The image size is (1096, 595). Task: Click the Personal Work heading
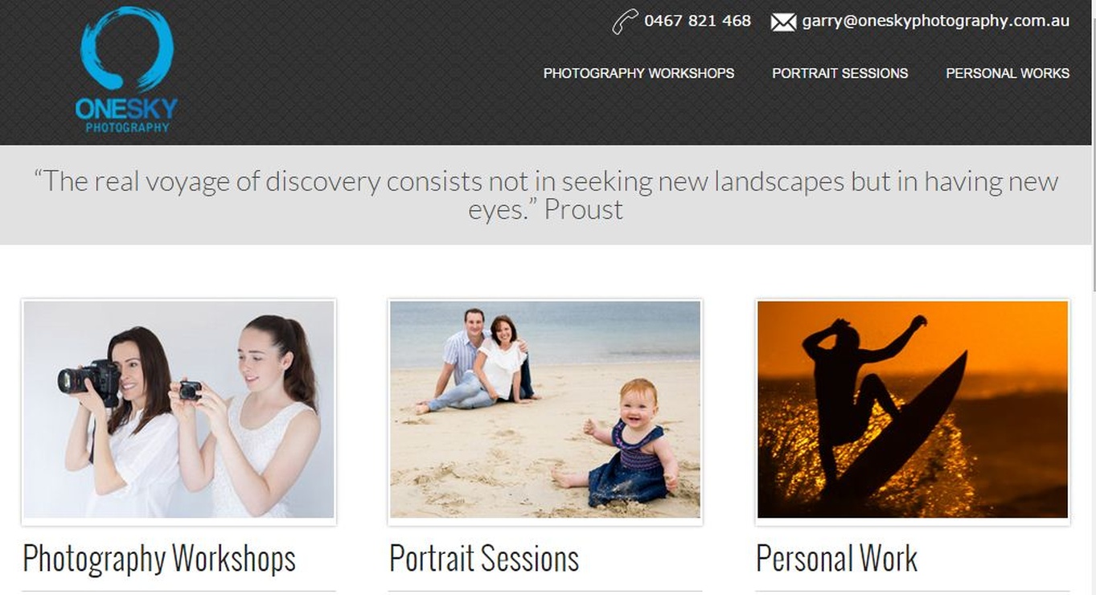tap(836, 559)
